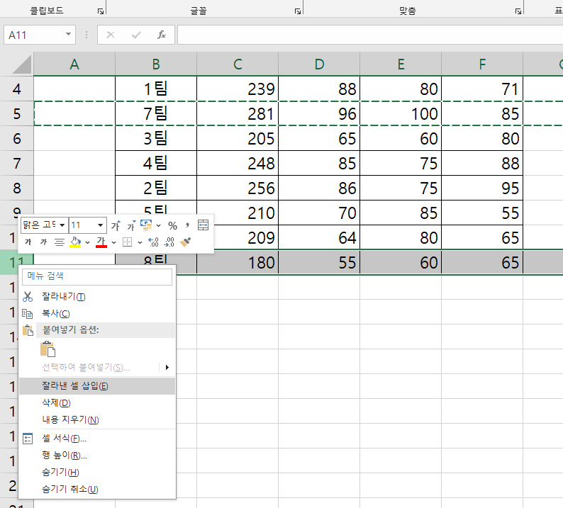Click cell containing 4팀

[x=156, y=163]
